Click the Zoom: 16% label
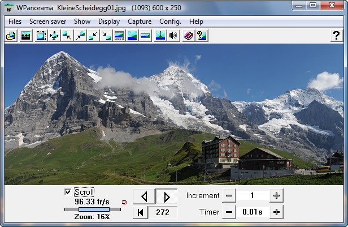This screenshot has height=227, width=348. (x=92, y=217)
